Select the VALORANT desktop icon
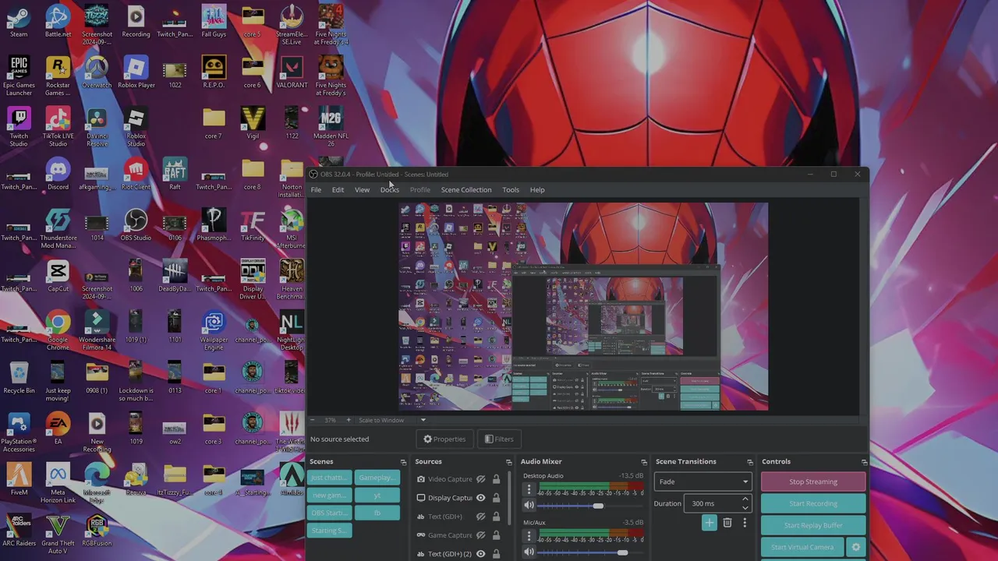Viewport: 998px width, 561px height. [x=292, y=72]
